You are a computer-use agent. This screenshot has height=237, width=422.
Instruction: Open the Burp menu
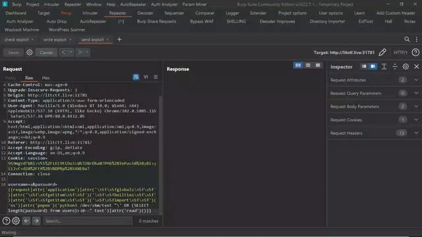coord(16,5)
